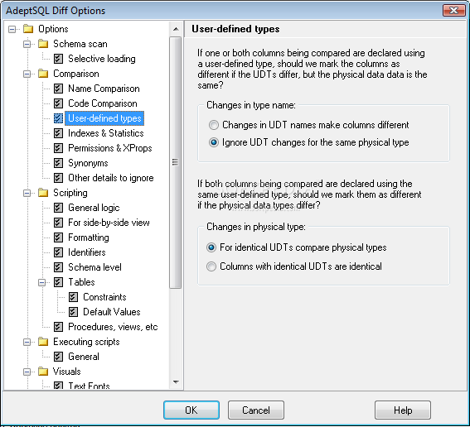470x427 pixels.
Task: Close the AdeptSQL Diff Options dialog
Action: 453,10
